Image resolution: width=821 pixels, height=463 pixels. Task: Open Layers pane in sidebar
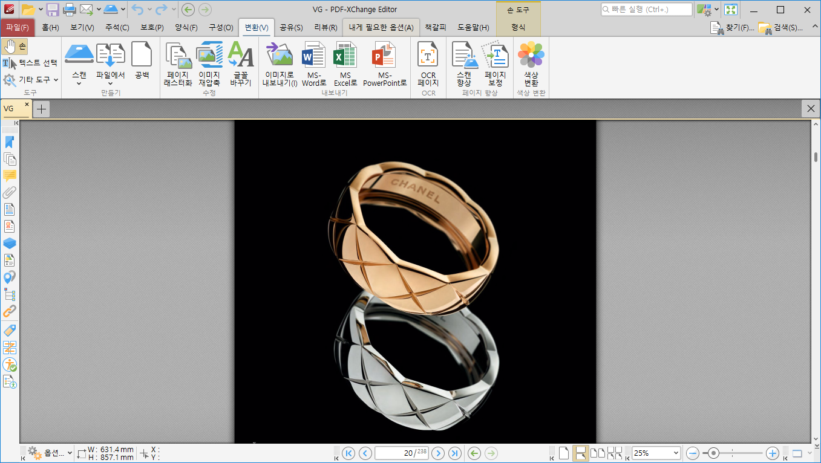pyautogui.click(x=10, y=244)
